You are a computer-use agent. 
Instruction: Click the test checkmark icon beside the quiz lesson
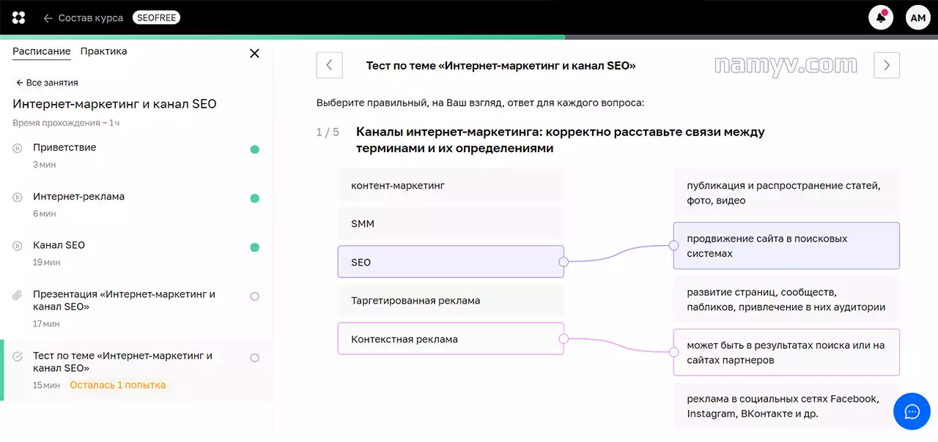17,356
